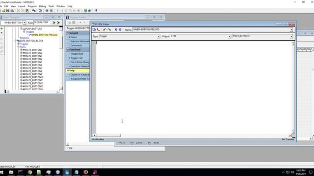Open the PUSH_BUTTONS item dropdown
The width and height of the screenshot is (314, 176).
pyautogui.click(x=291, y=36)
